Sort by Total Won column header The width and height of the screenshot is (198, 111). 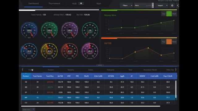click(50, 76)
